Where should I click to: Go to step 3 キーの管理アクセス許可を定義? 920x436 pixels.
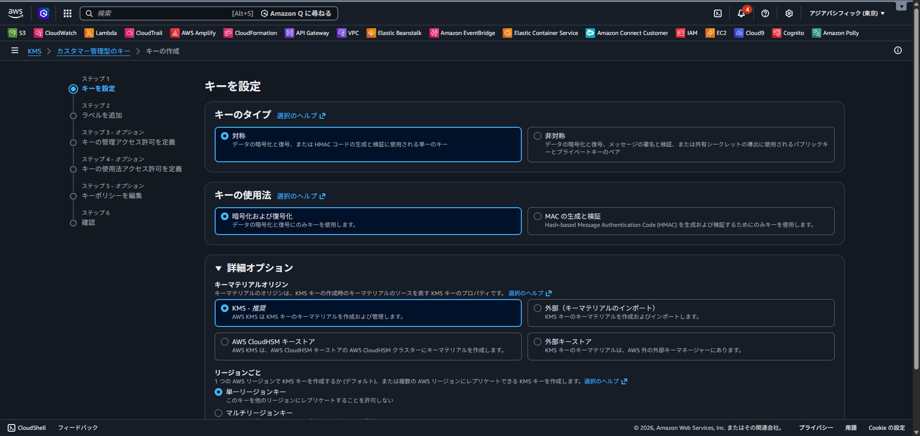point(128,142)
